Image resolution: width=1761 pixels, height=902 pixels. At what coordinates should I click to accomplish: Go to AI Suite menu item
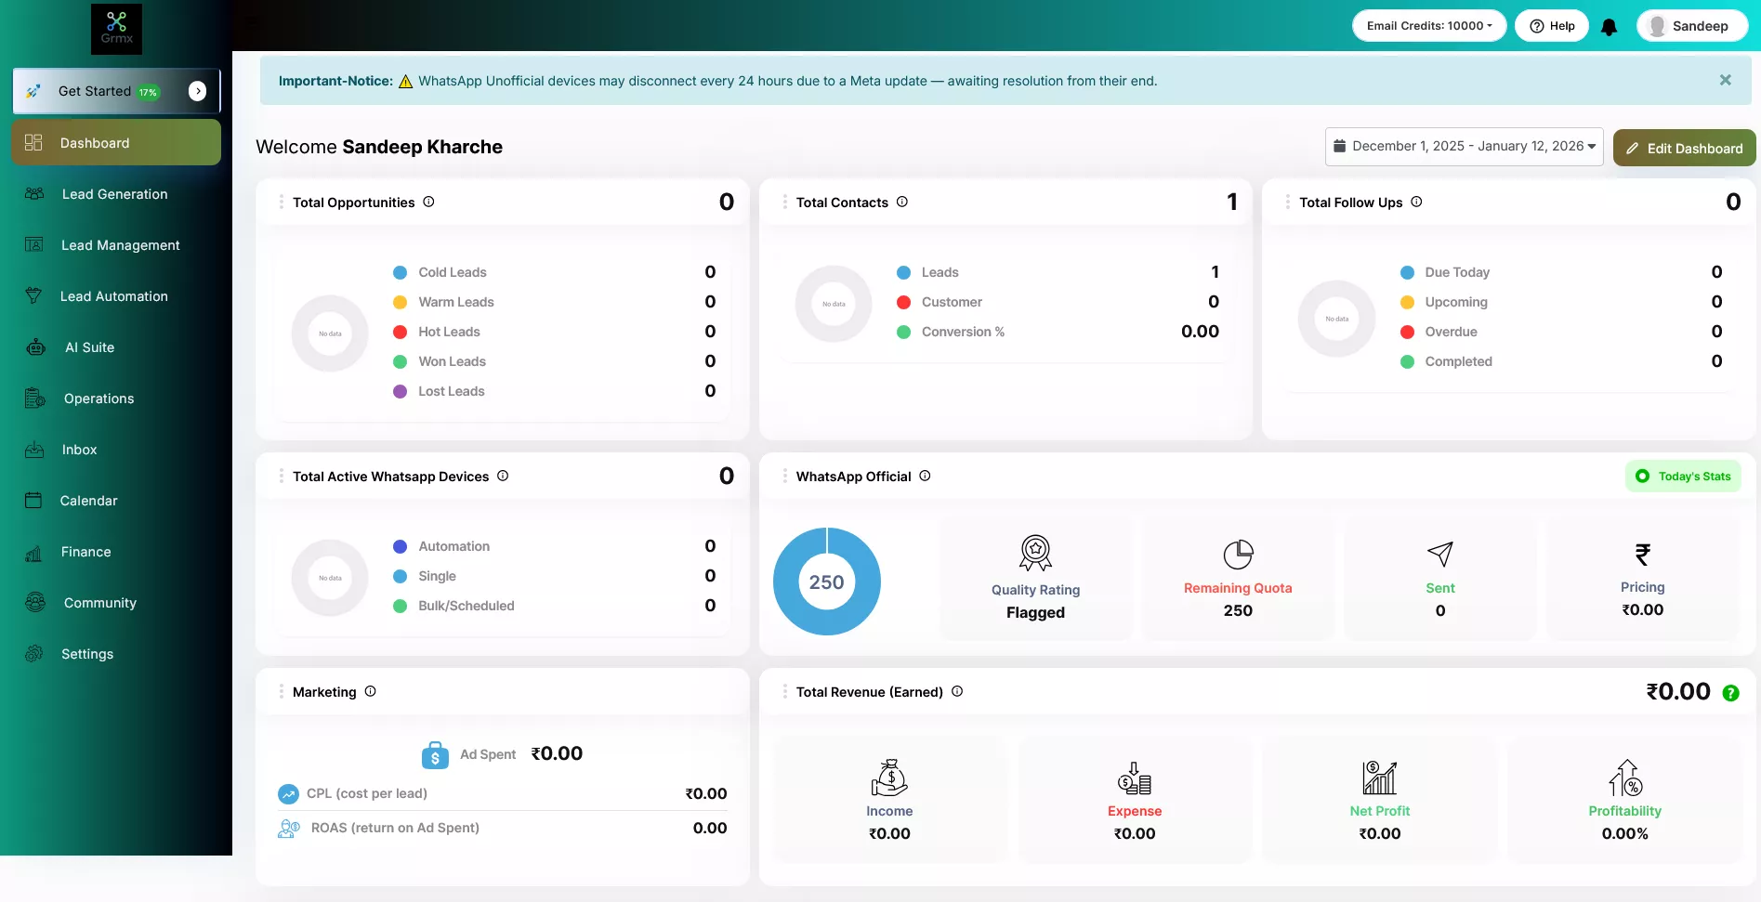(89, 347)
